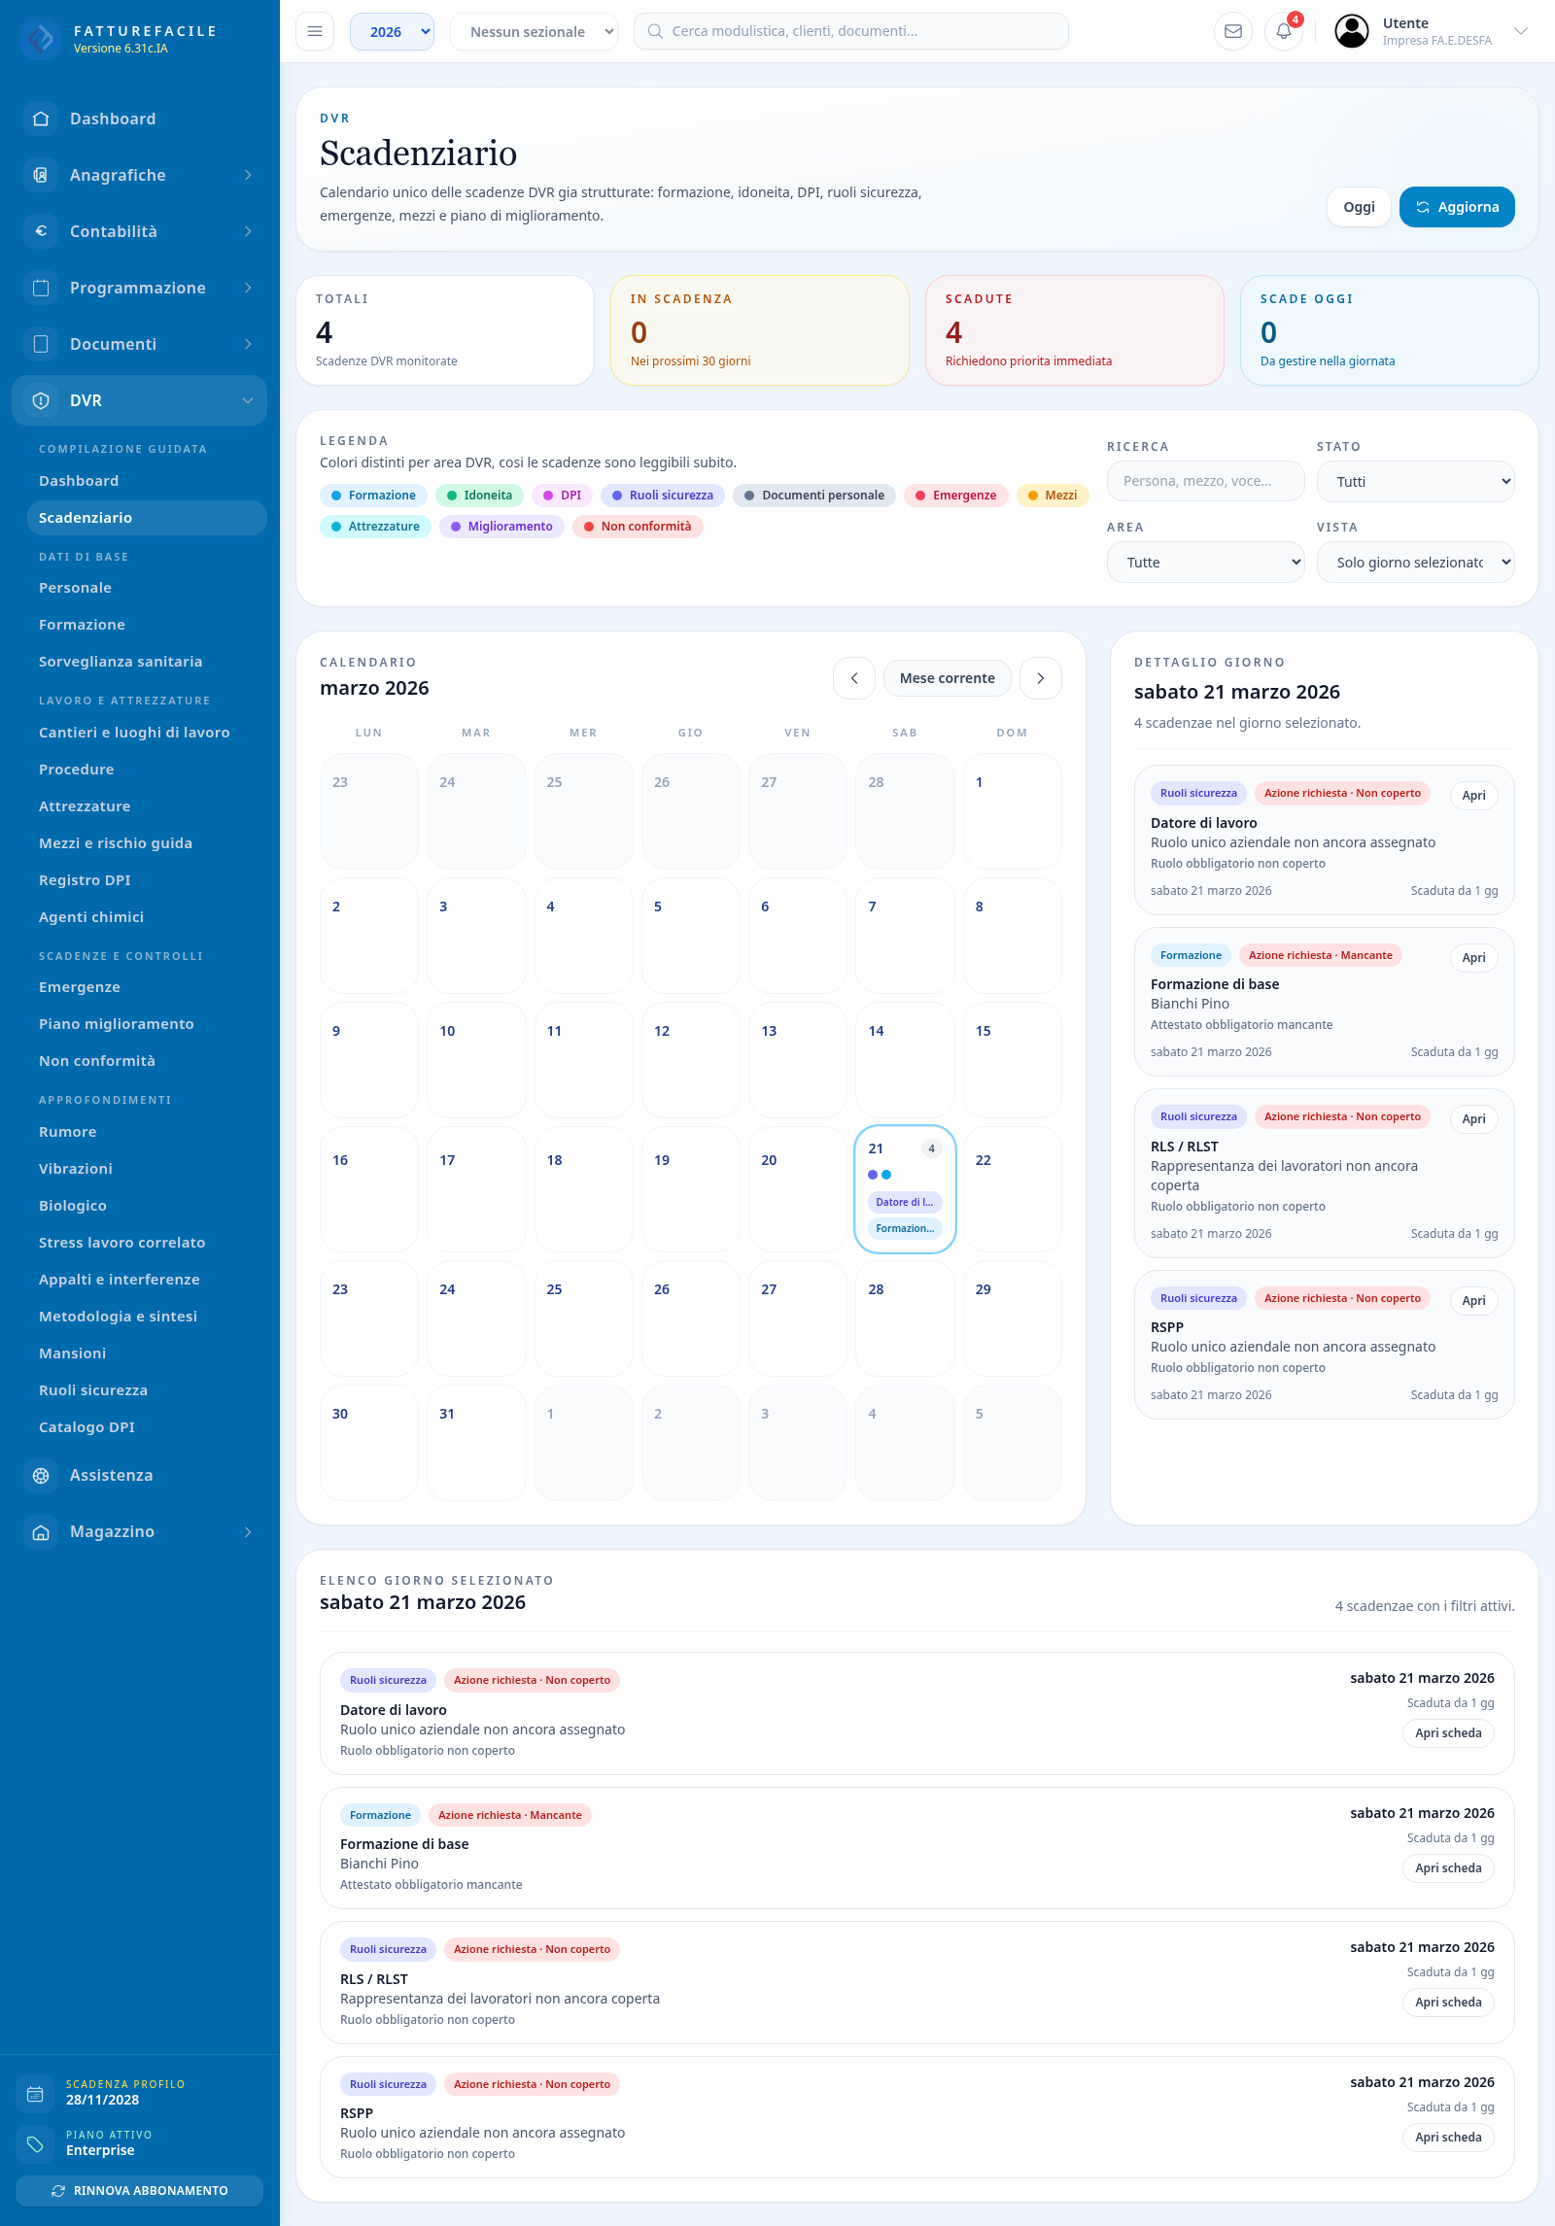Click the Assistenza lifebuoy icon
1555x2226 pixels.
41,1475
